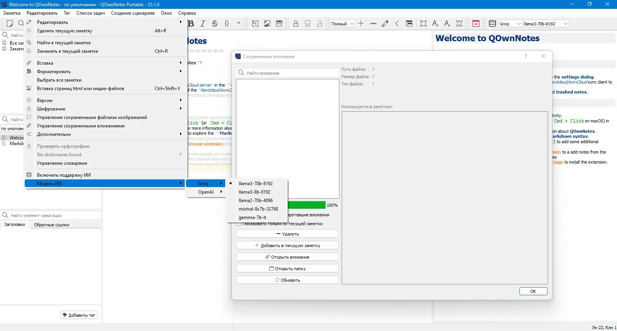Toggle bold formatting in the toolbar
Screen dimensions: 617x331
191,23
